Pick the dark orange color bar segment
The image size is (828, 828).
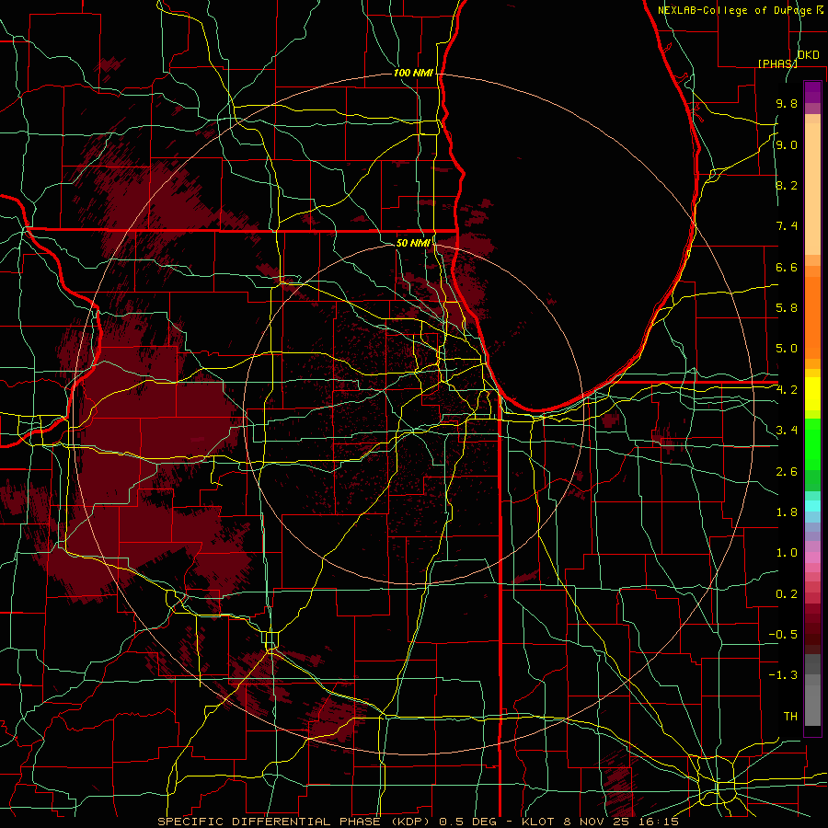pyautogui.click(x=812, y=318)
